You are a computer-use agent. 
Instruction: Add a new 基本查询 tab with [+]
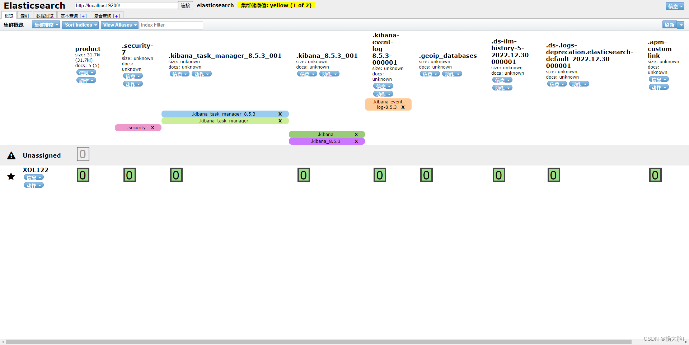click(x=83, y=16)
